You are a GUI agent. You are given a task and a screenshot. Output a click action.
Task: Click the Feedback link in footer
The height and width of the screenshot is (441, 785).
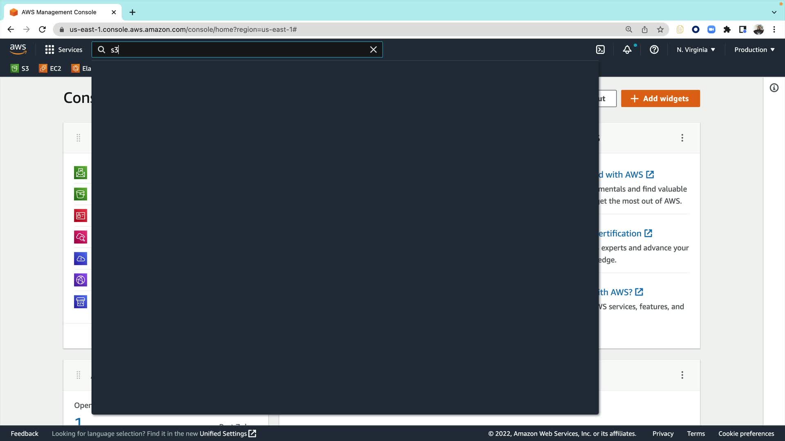(25, 433)
